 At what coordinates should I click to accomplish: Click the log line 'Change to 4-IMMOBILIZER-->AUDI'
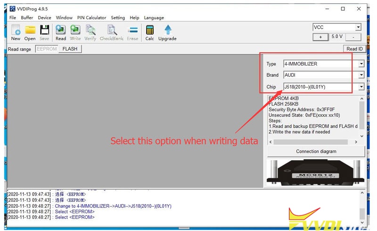coord(113,206)
